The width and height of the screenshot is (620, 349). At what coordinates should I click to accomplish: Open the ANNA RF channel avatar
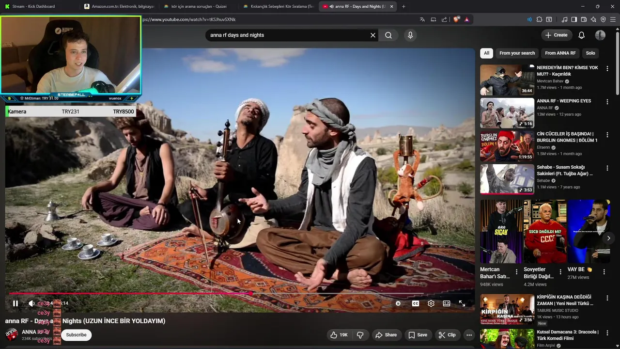(12, 334)
